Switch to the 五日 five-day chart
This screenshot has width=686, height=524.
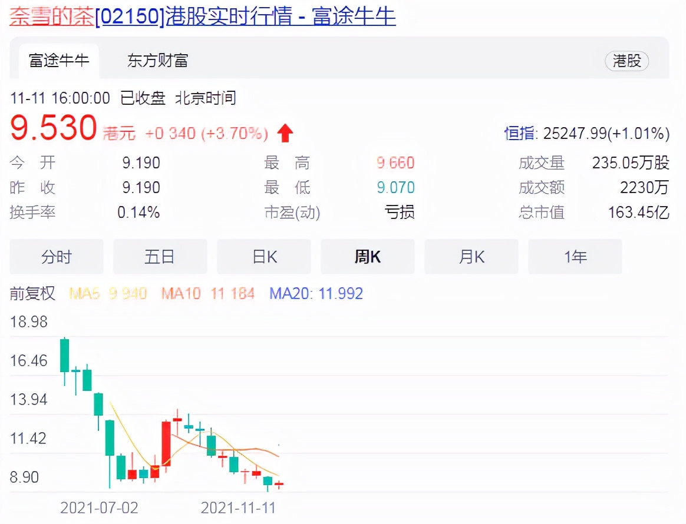coord(160,256)
